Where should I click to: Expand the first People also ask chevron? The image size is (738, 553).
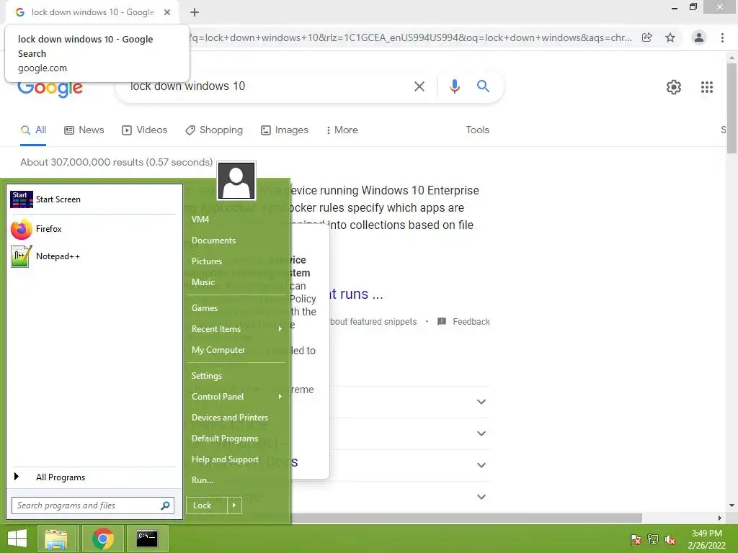tap(481, 402)
